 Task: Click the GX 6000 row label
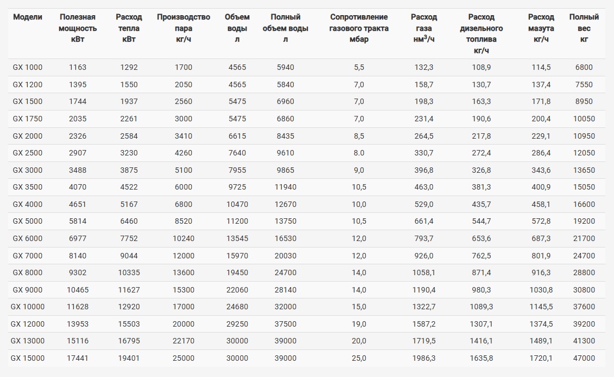tap(27, 238)
